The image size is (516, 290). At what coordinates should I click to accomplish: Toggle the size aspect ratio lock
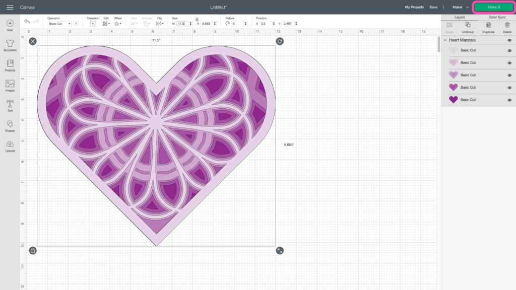(197, 20)
